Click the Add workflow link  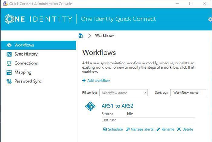pyautogui.click(x=99, y=81)
